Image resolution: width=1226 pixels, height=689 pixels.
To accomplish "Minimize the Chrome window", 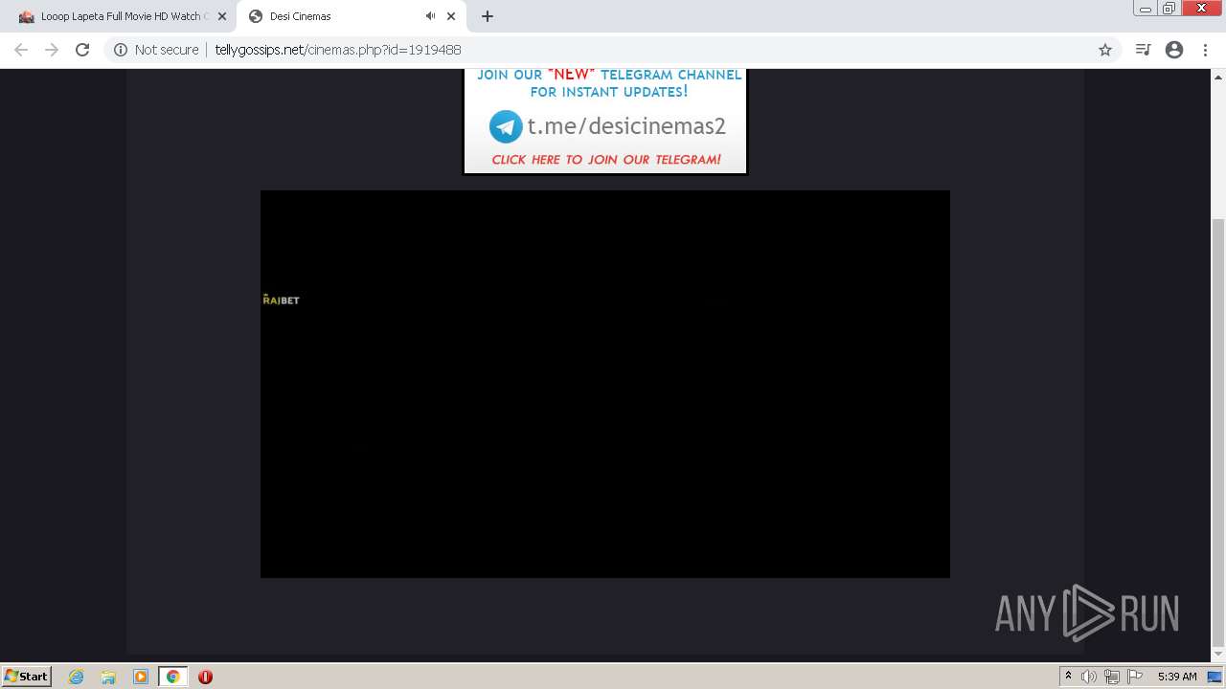I will (1145, 9).
